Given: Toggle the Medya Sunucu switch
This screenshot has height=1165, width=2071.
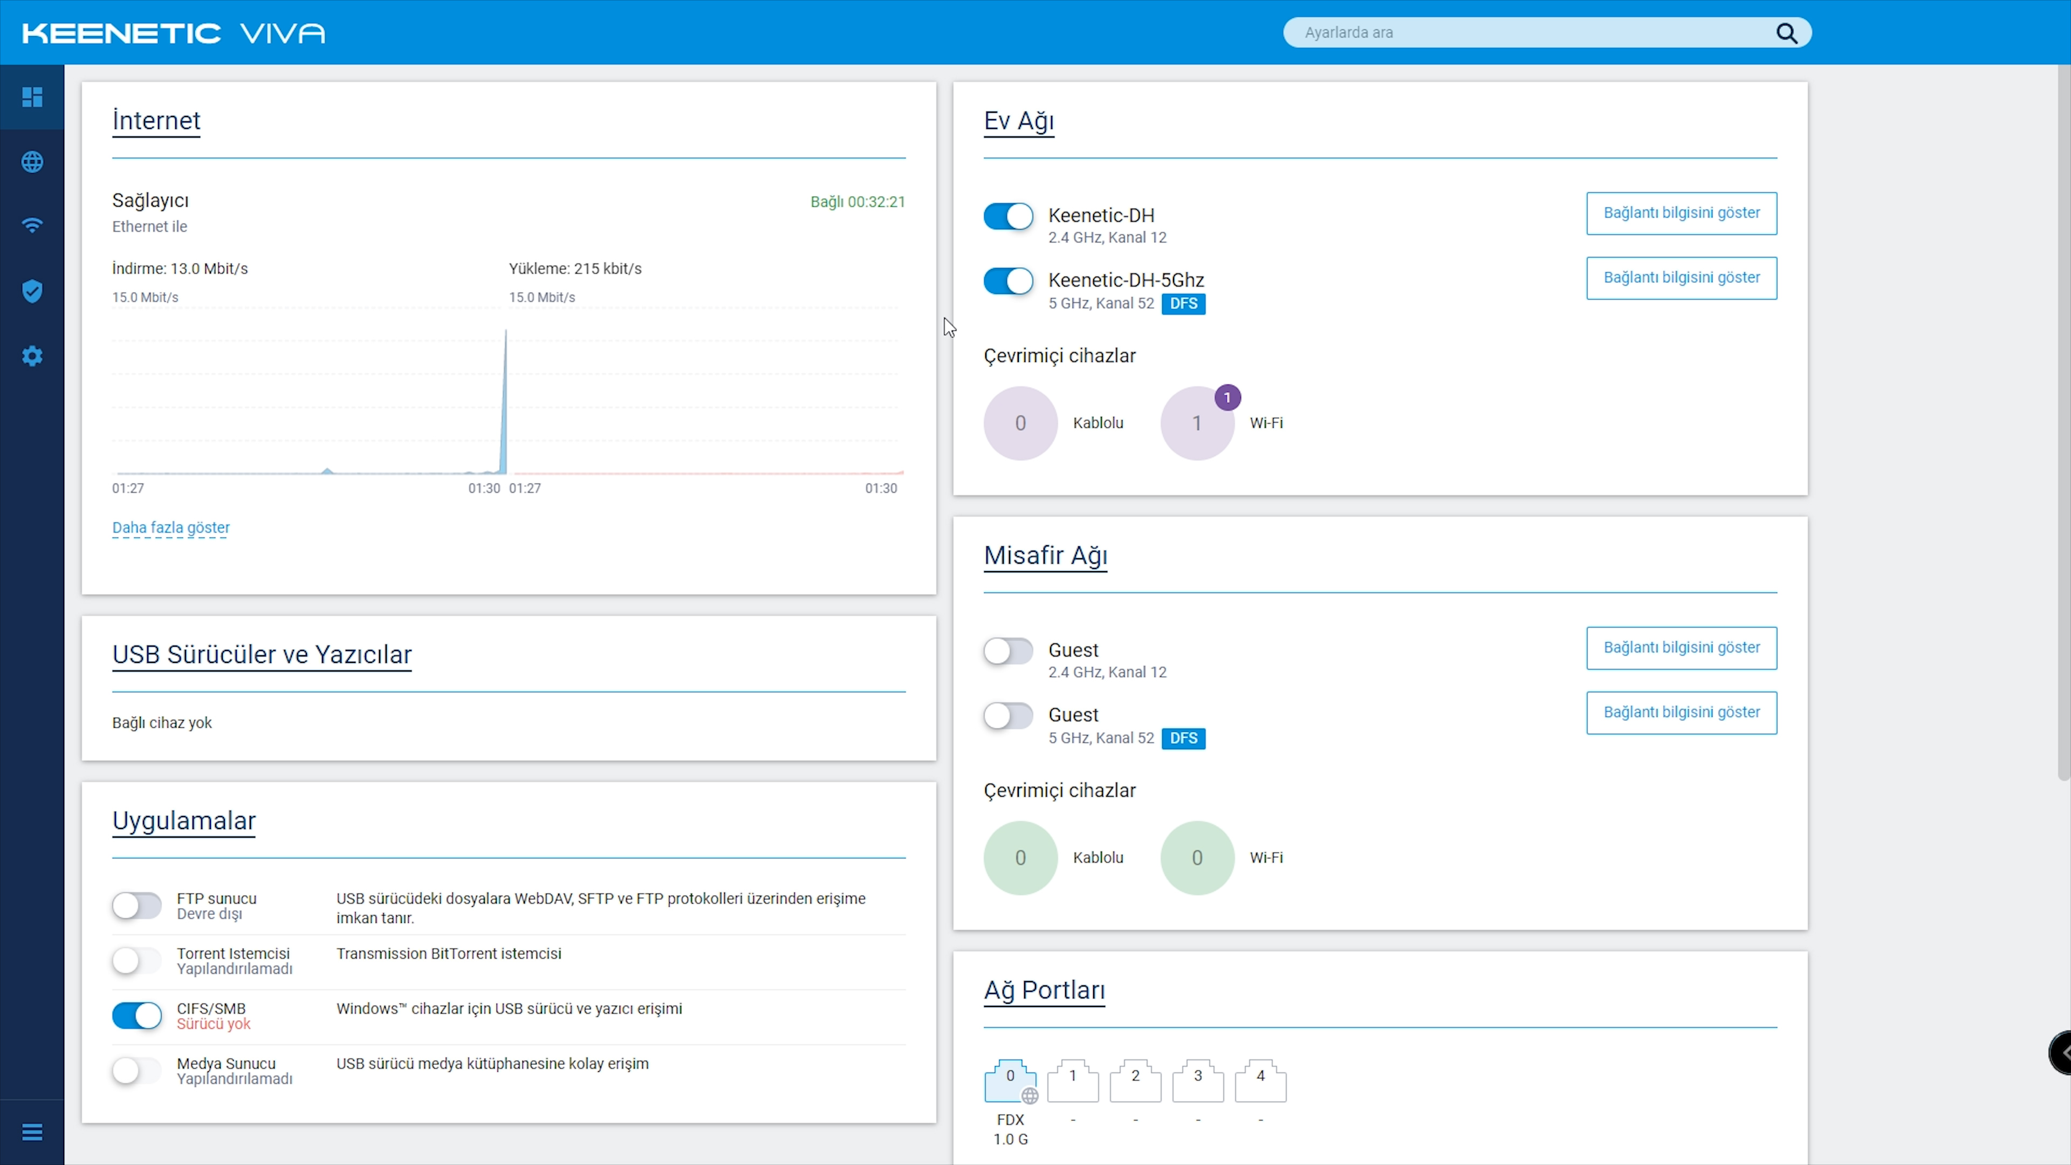Looking at the screenshot, I should tap(136, 1071).
